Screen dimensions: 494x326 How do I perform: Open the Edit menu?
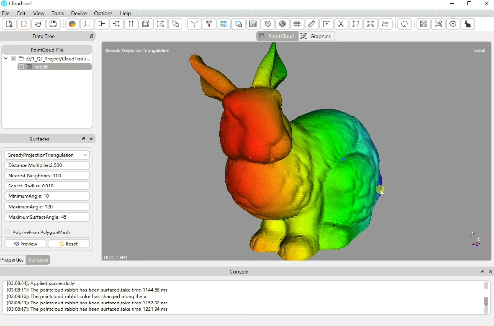[x=21, y=13]
